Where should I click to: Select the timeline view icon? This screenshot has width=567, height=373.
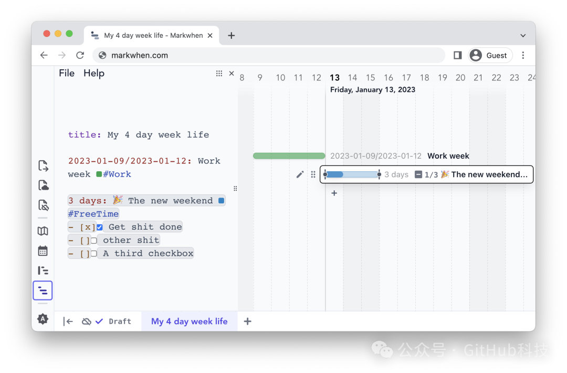point(43,291)
